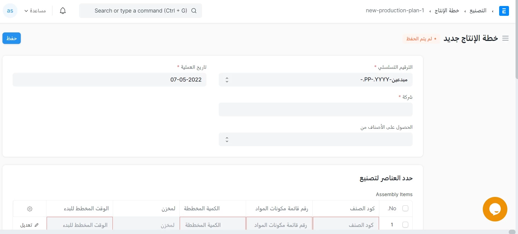
Task: Open the notifications bell
Action: 63,11
